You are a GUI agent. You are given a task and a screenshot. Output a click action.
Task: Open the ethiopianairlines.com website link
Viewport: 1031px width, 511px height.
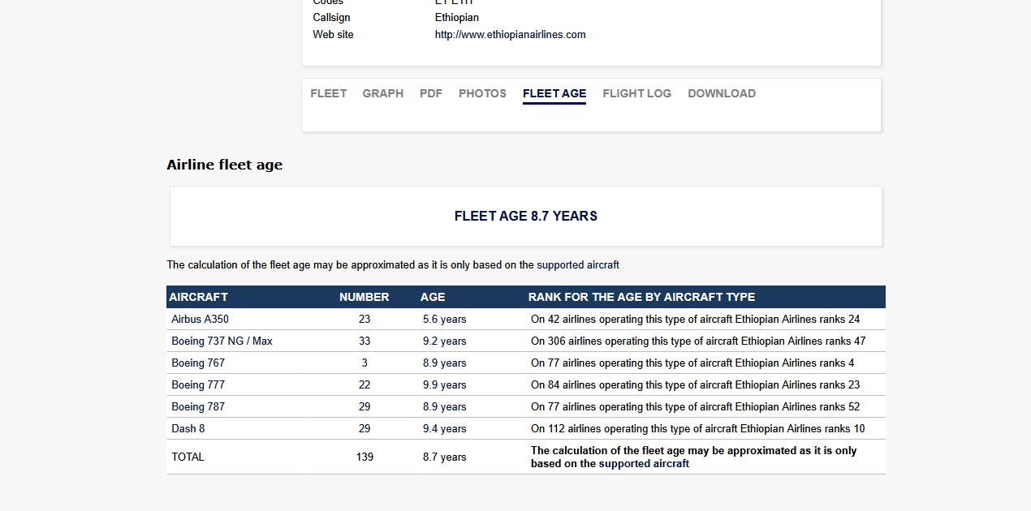[x=510, y=35]
